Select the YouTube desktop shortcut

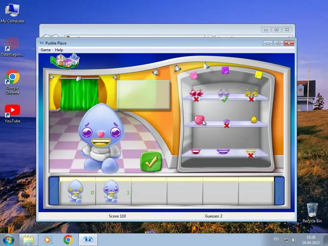pyautogui.click(x=12, y=114)
